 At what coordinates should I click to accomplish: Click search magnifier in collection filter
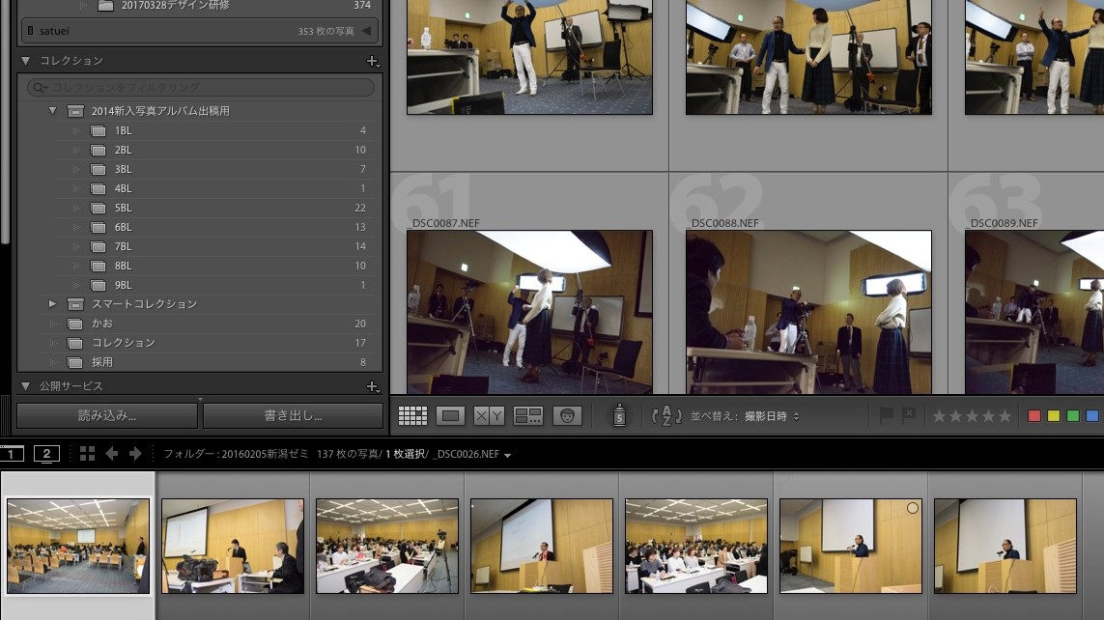click(x=40, y=87)
